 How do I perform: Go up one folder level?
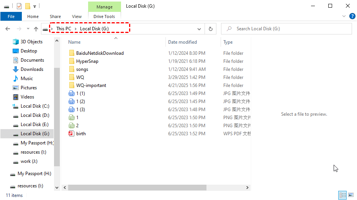[x=36, y=29]
